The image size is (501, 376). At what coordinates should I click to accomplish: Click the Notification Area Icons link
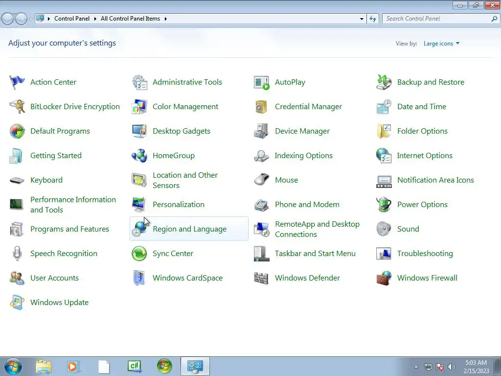[435, 180]
